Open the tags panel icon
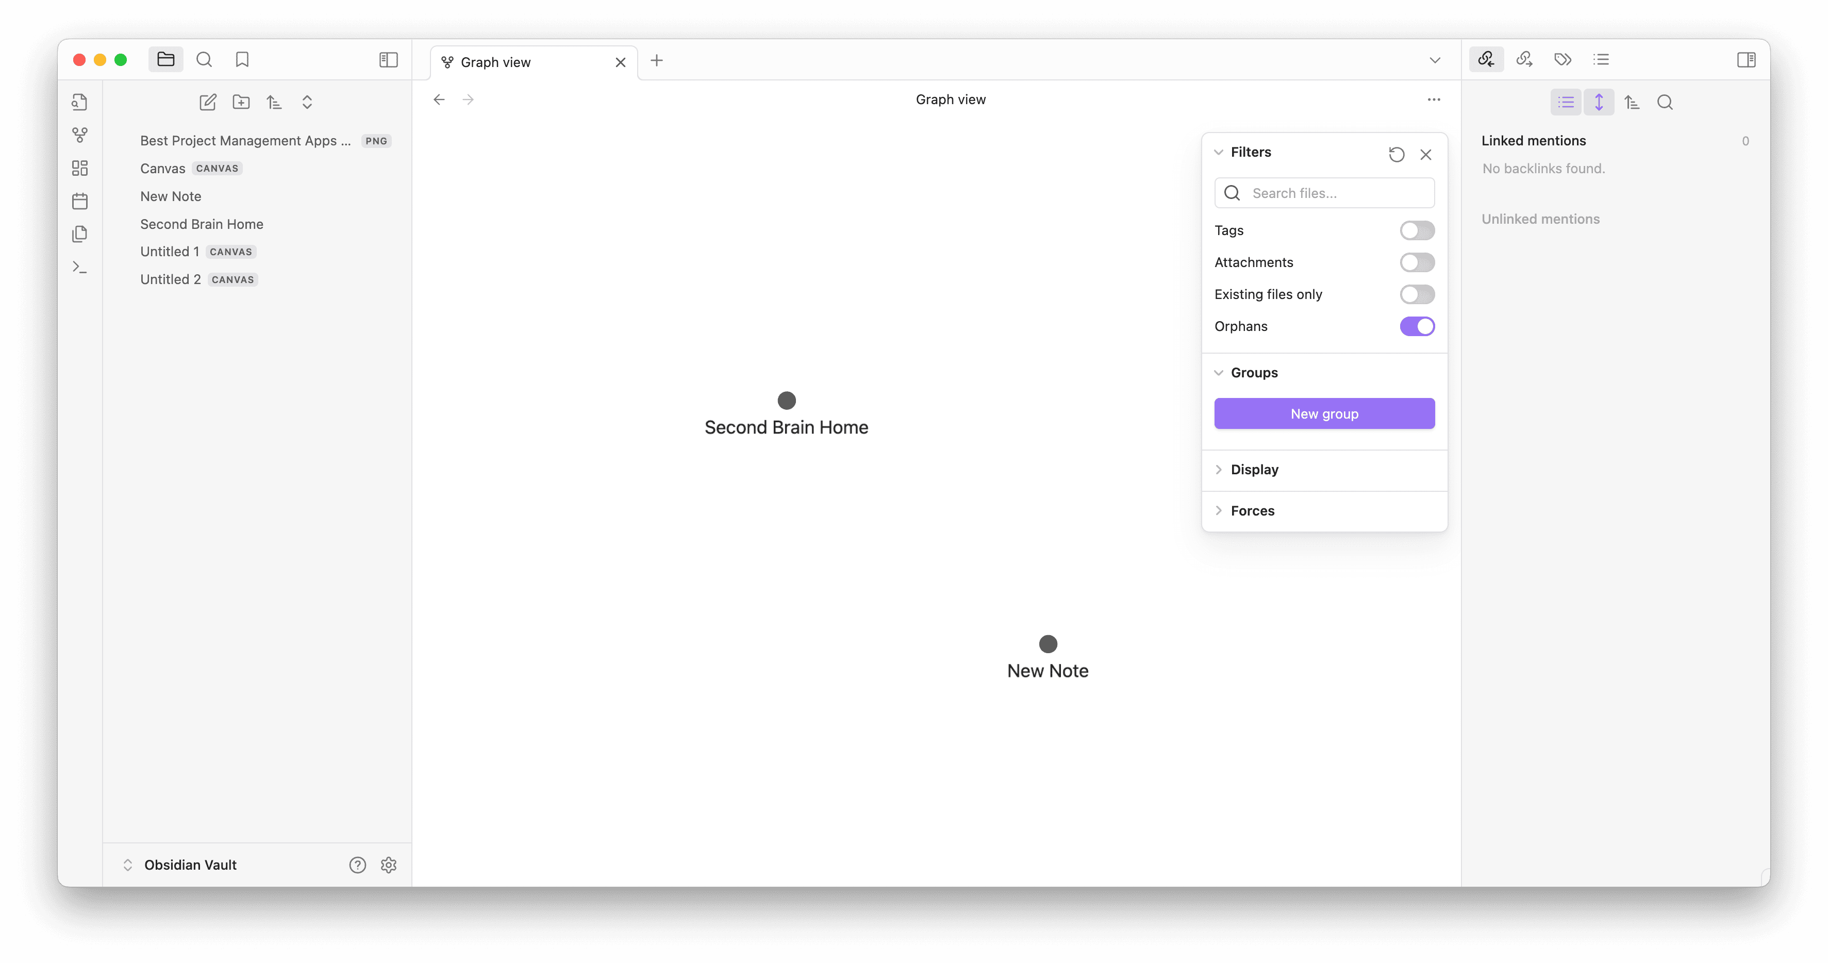This screenshot has height=963, width=1828. 1563,60
